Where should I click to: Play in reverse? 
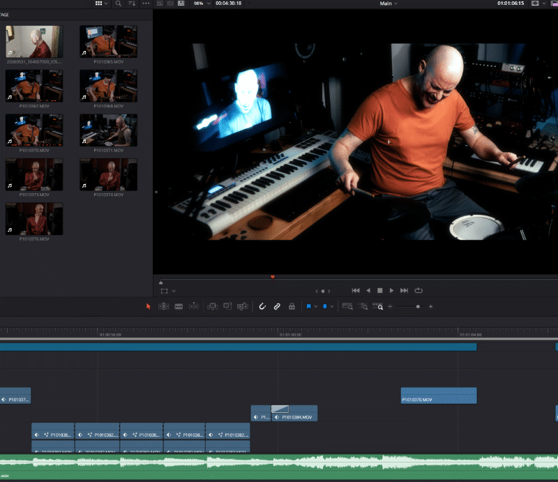coord(368,290)
